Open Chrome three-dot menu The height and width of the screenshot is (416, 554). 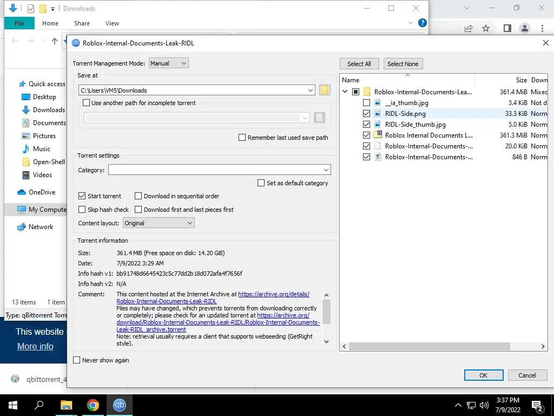point(542,28)
